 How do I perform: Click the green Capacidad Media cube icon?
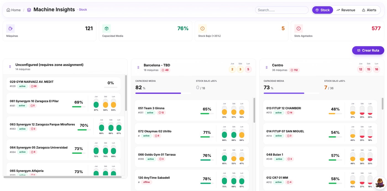106,28
